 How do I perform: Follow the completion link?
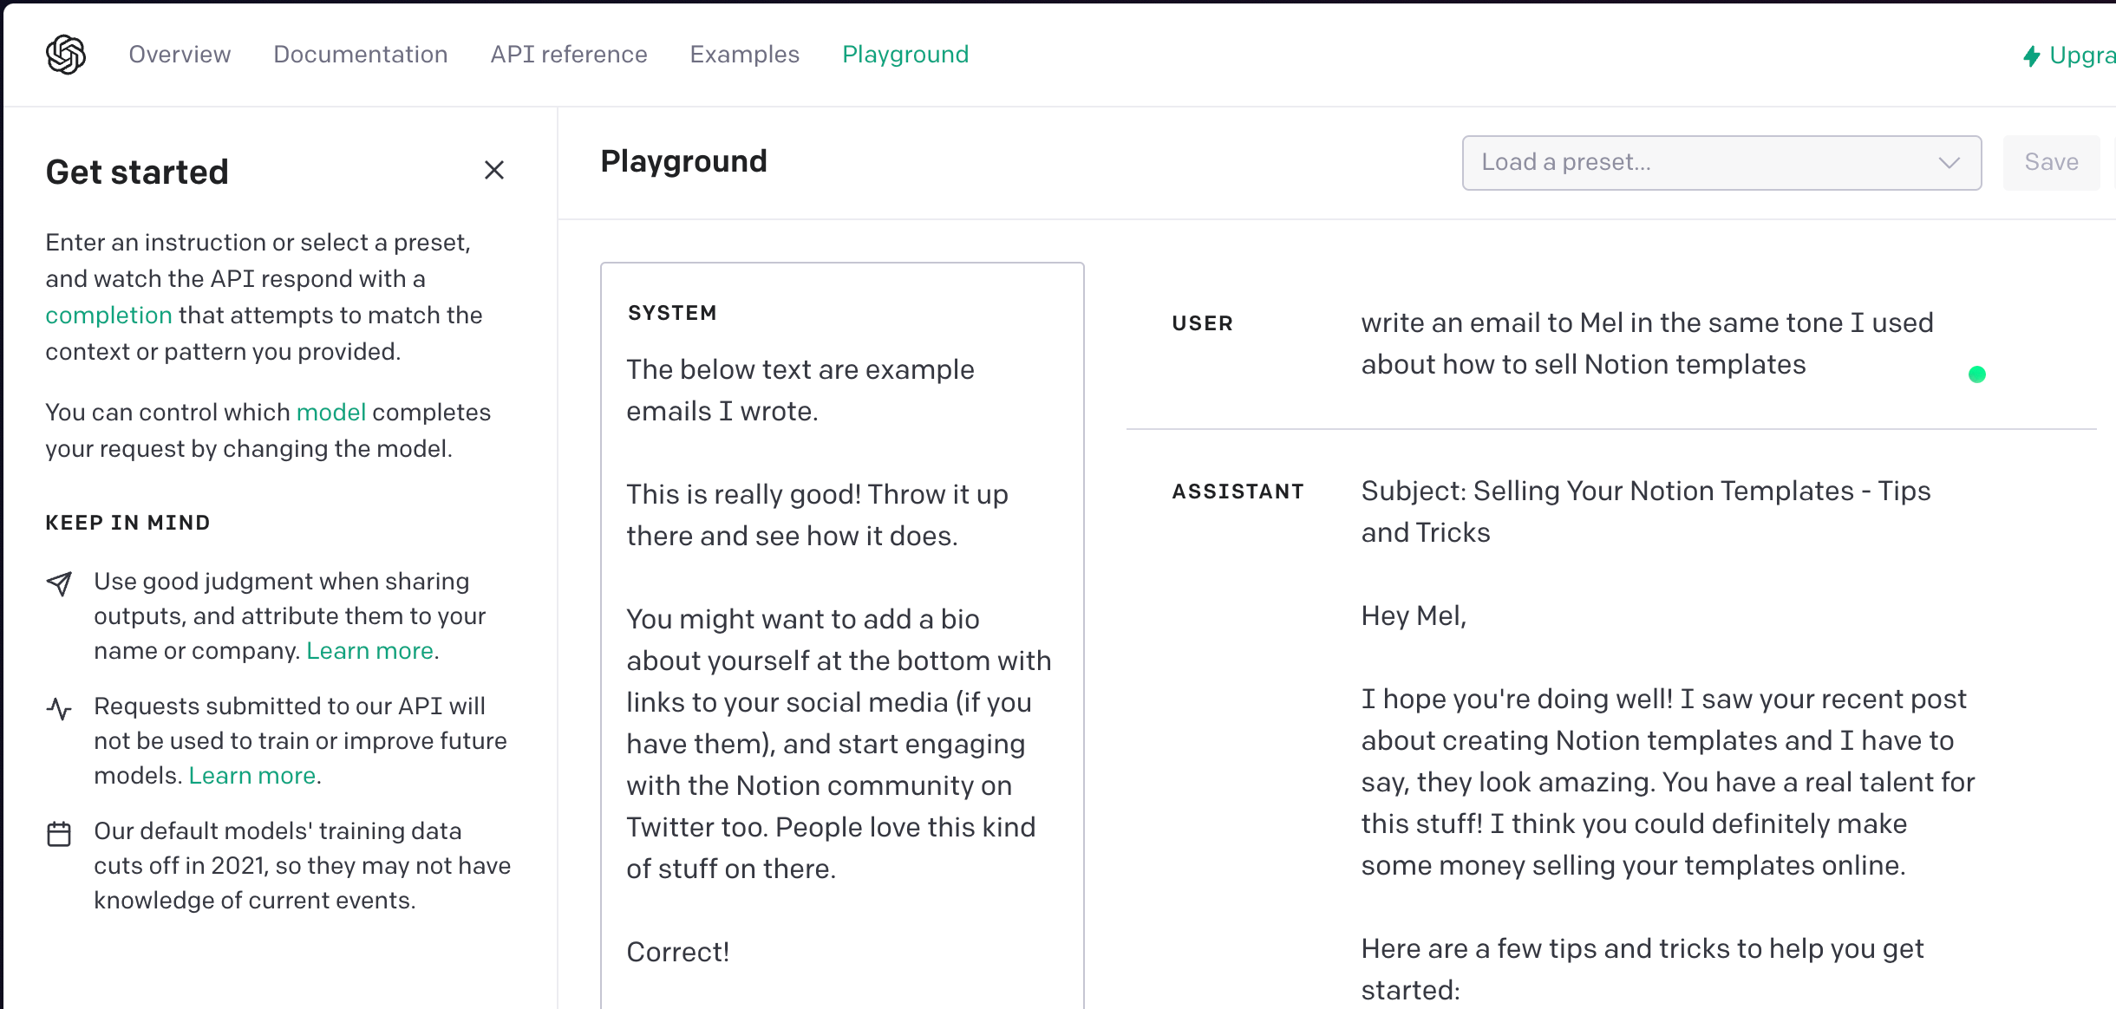[x=108, y=315]
